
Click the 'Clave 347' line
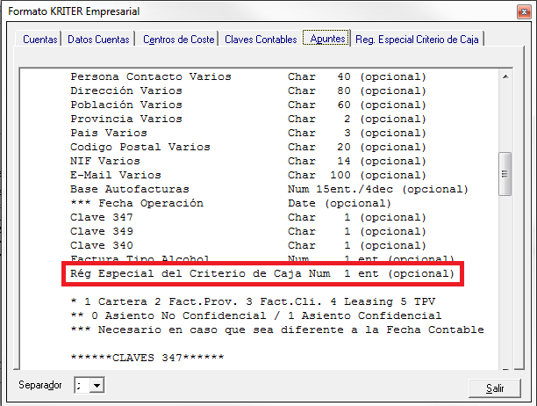(x=248, y=217)
